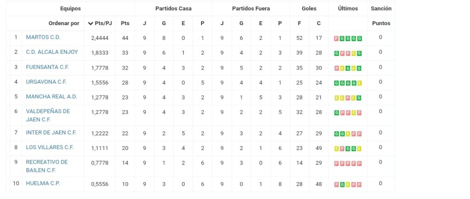This screenshot has width=470, height=199.
Task: Click first yellow E icon for Los Villares
Action: coord(336,149)
